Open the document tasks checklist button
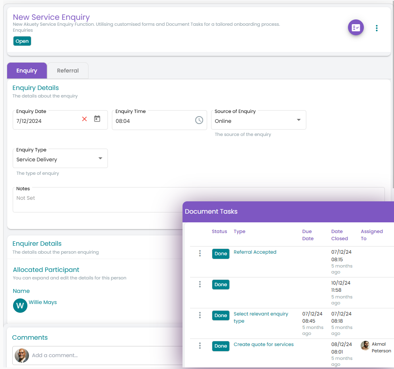The image size is (394, 369). (356, 27)
